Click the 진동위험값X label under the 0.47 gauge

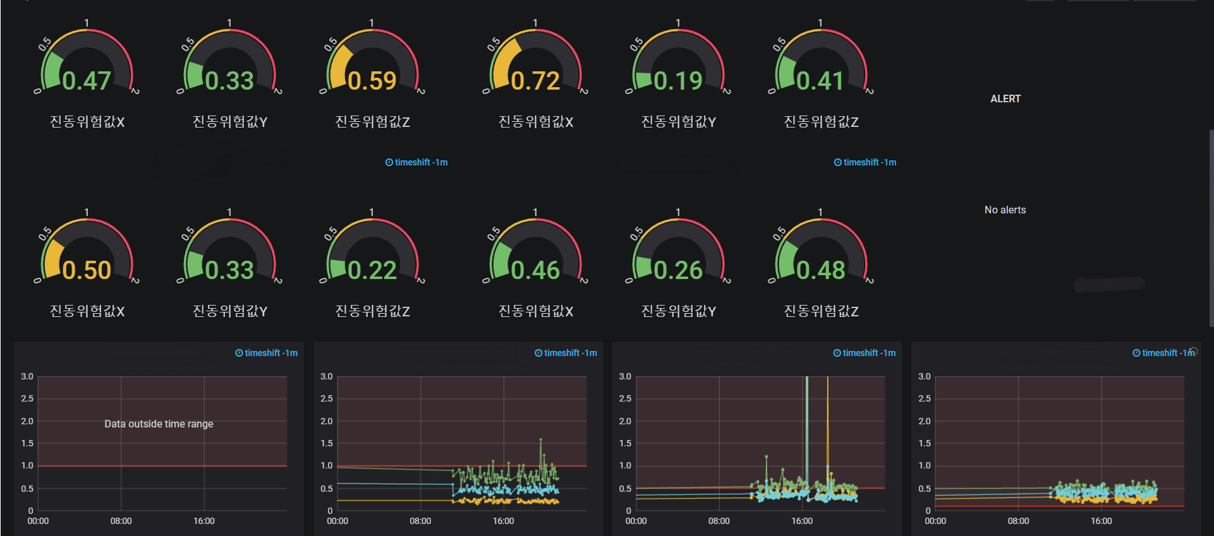87,121
